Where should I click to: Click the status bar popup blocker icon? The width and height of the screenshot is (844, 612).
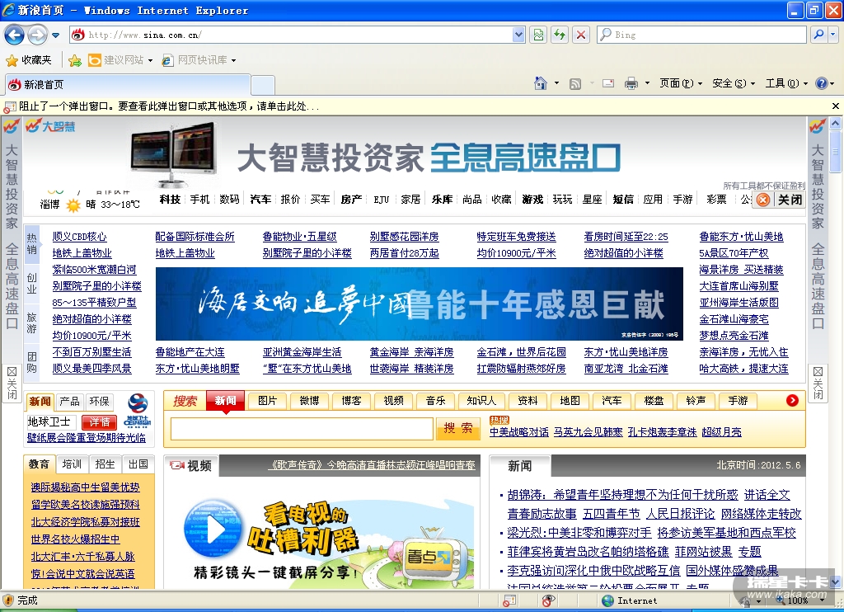pos(509,600)
